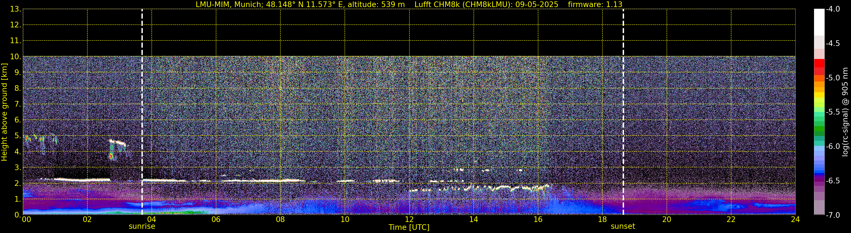Click the colorbar value '-5.0'
The height and width of the screenshot is (233, 851).
click(832, 78)
